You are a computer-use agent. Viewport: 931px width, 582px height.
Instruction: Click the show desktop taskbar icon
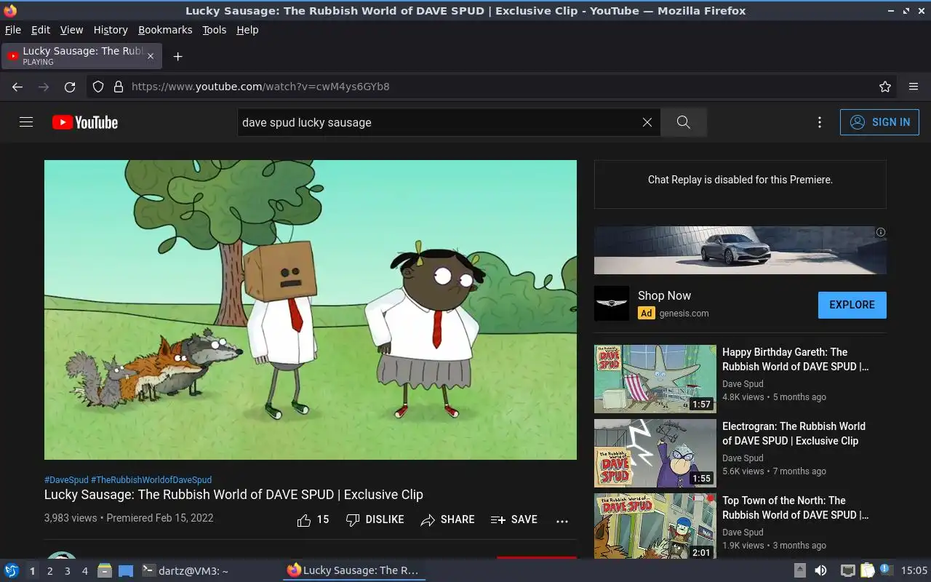[x=126, y=571]
